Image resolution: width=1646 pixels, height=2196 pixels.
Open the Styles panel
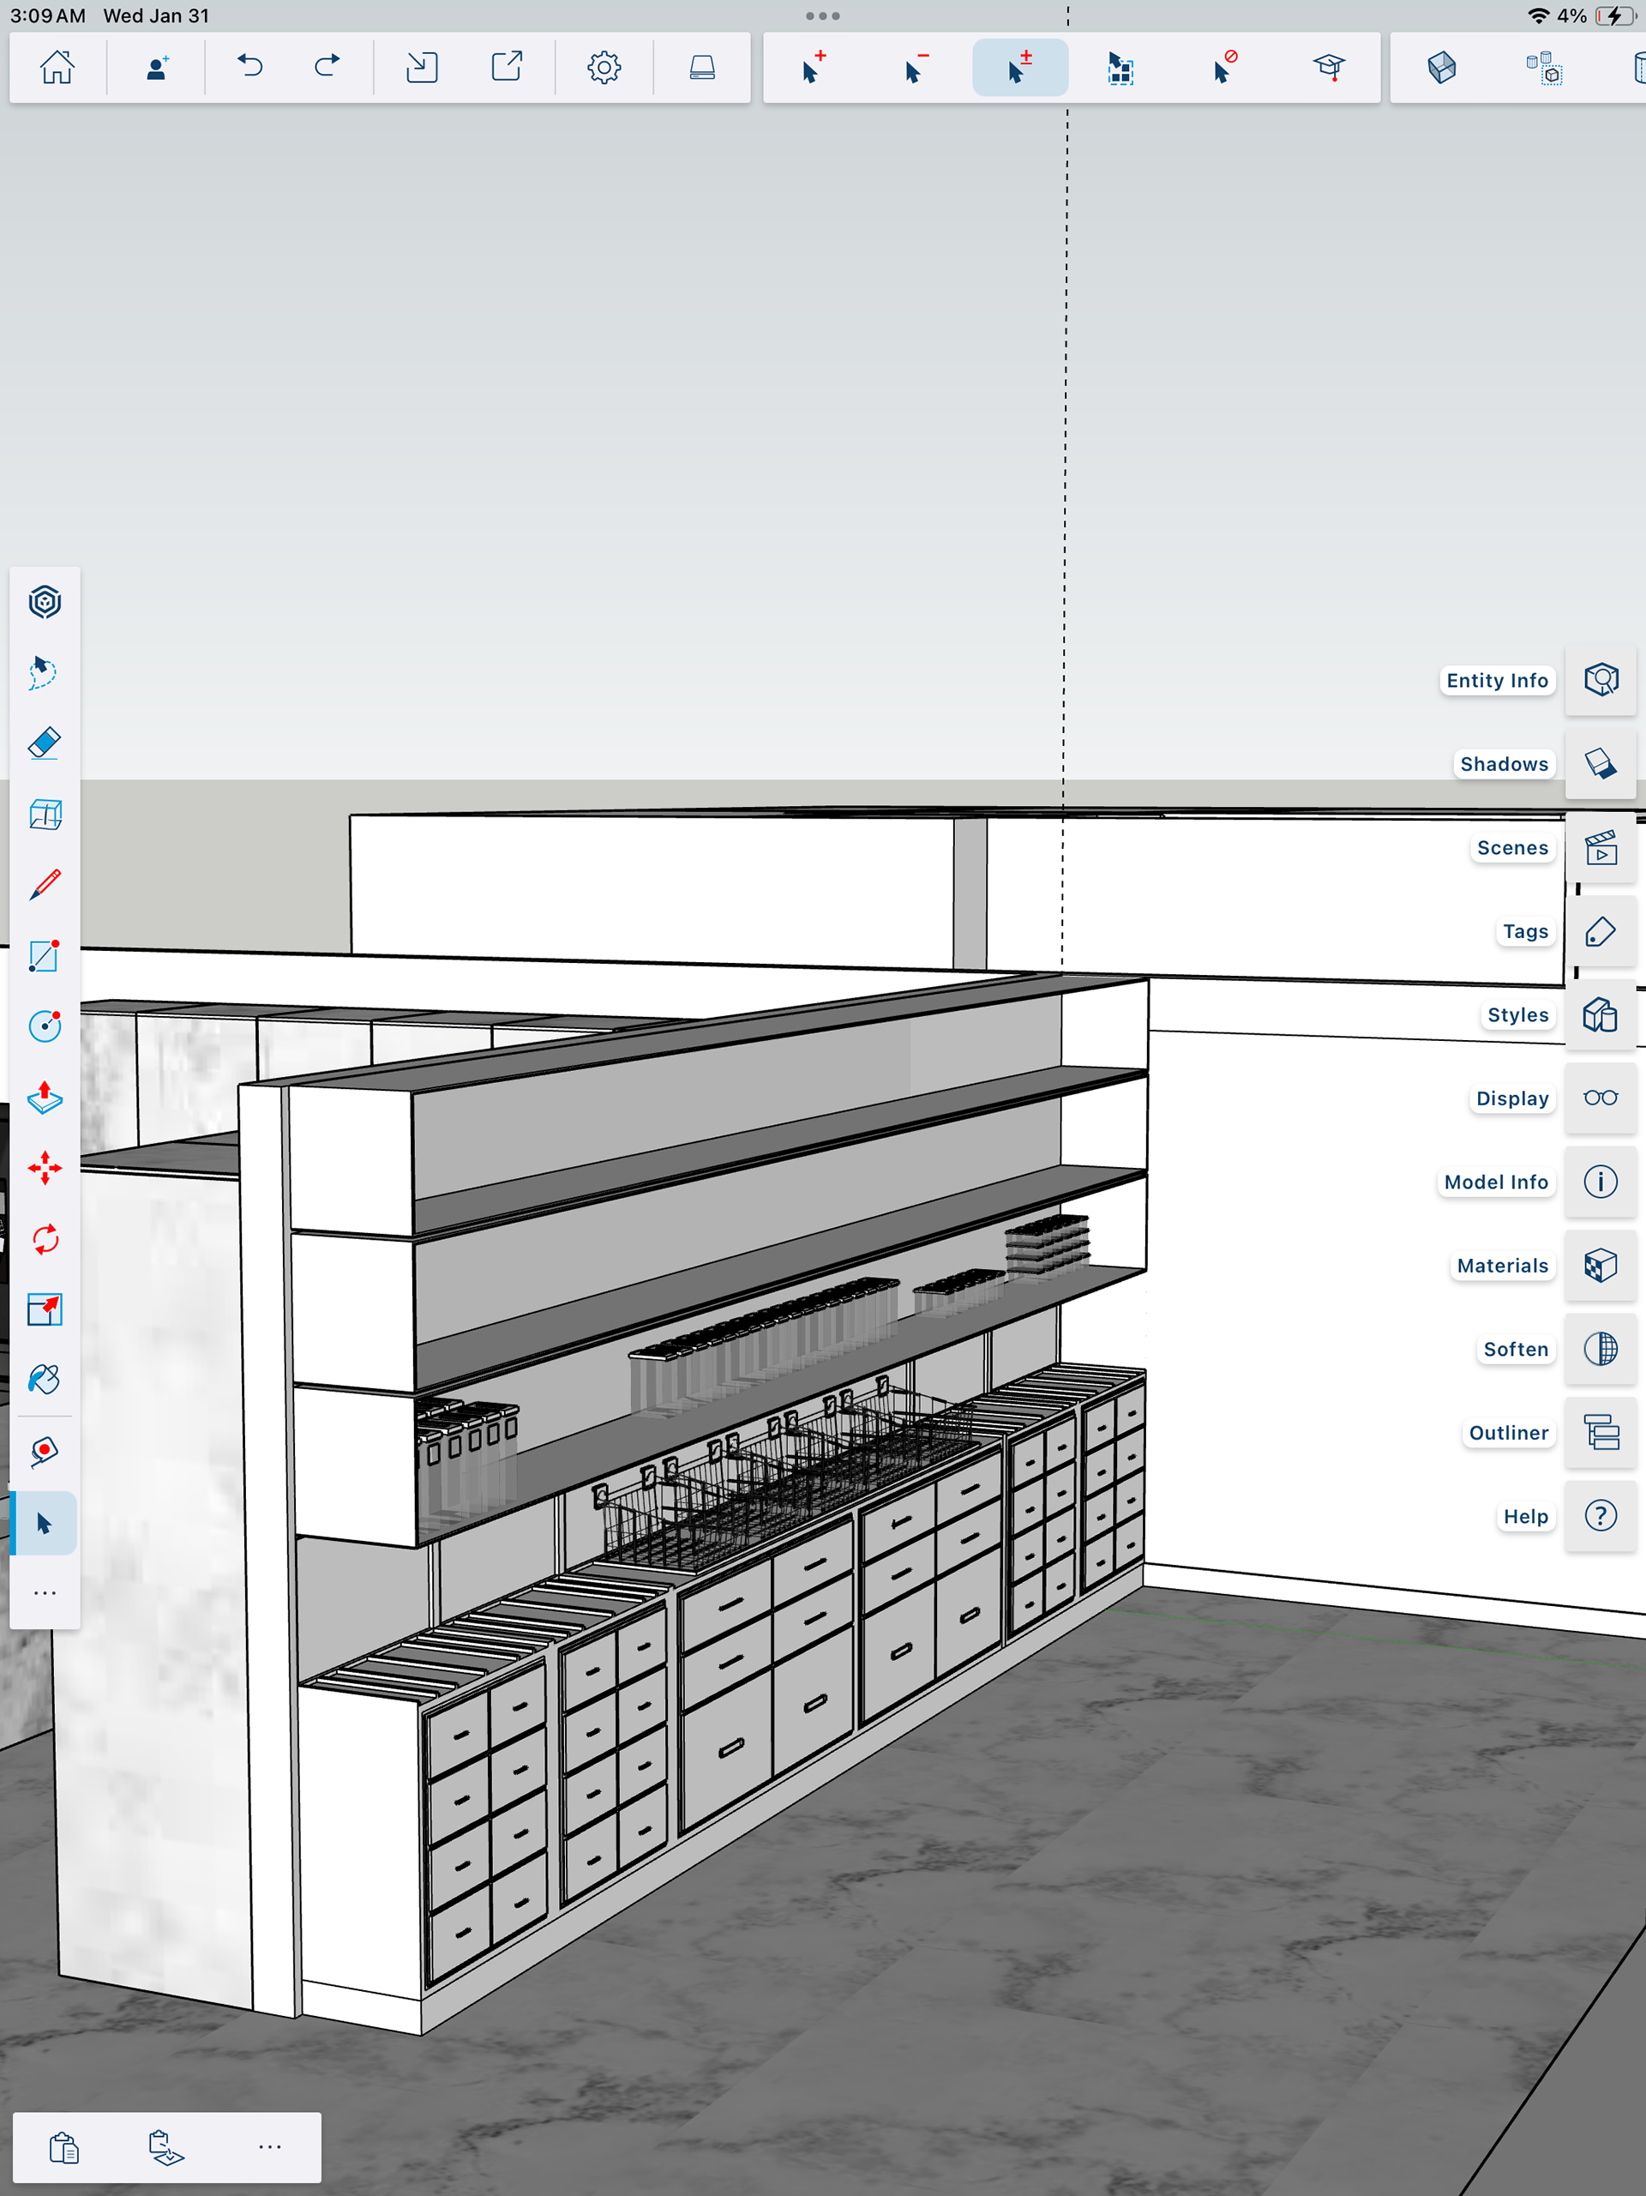pos(1600,1014)
